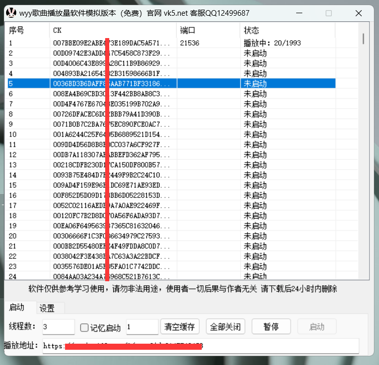The height and width of the screenshot is (365, 379).
Task: Click the 全部关闭 button
Action: coord(225,326)
